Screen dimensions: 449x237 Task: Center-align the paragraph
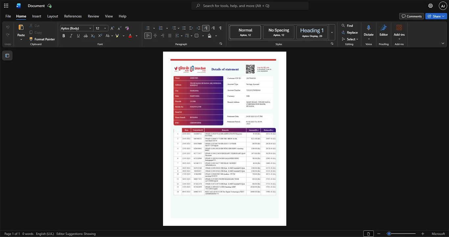coord(155,36)
